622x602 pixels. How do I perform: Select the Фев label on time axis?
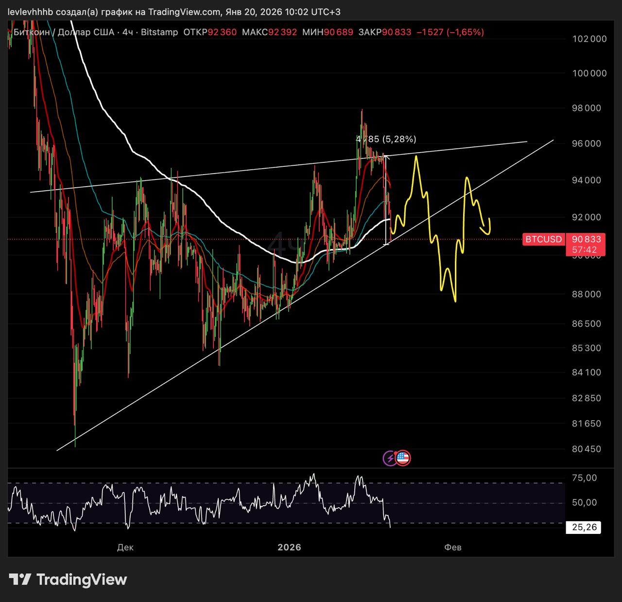[x=452, y=547]
